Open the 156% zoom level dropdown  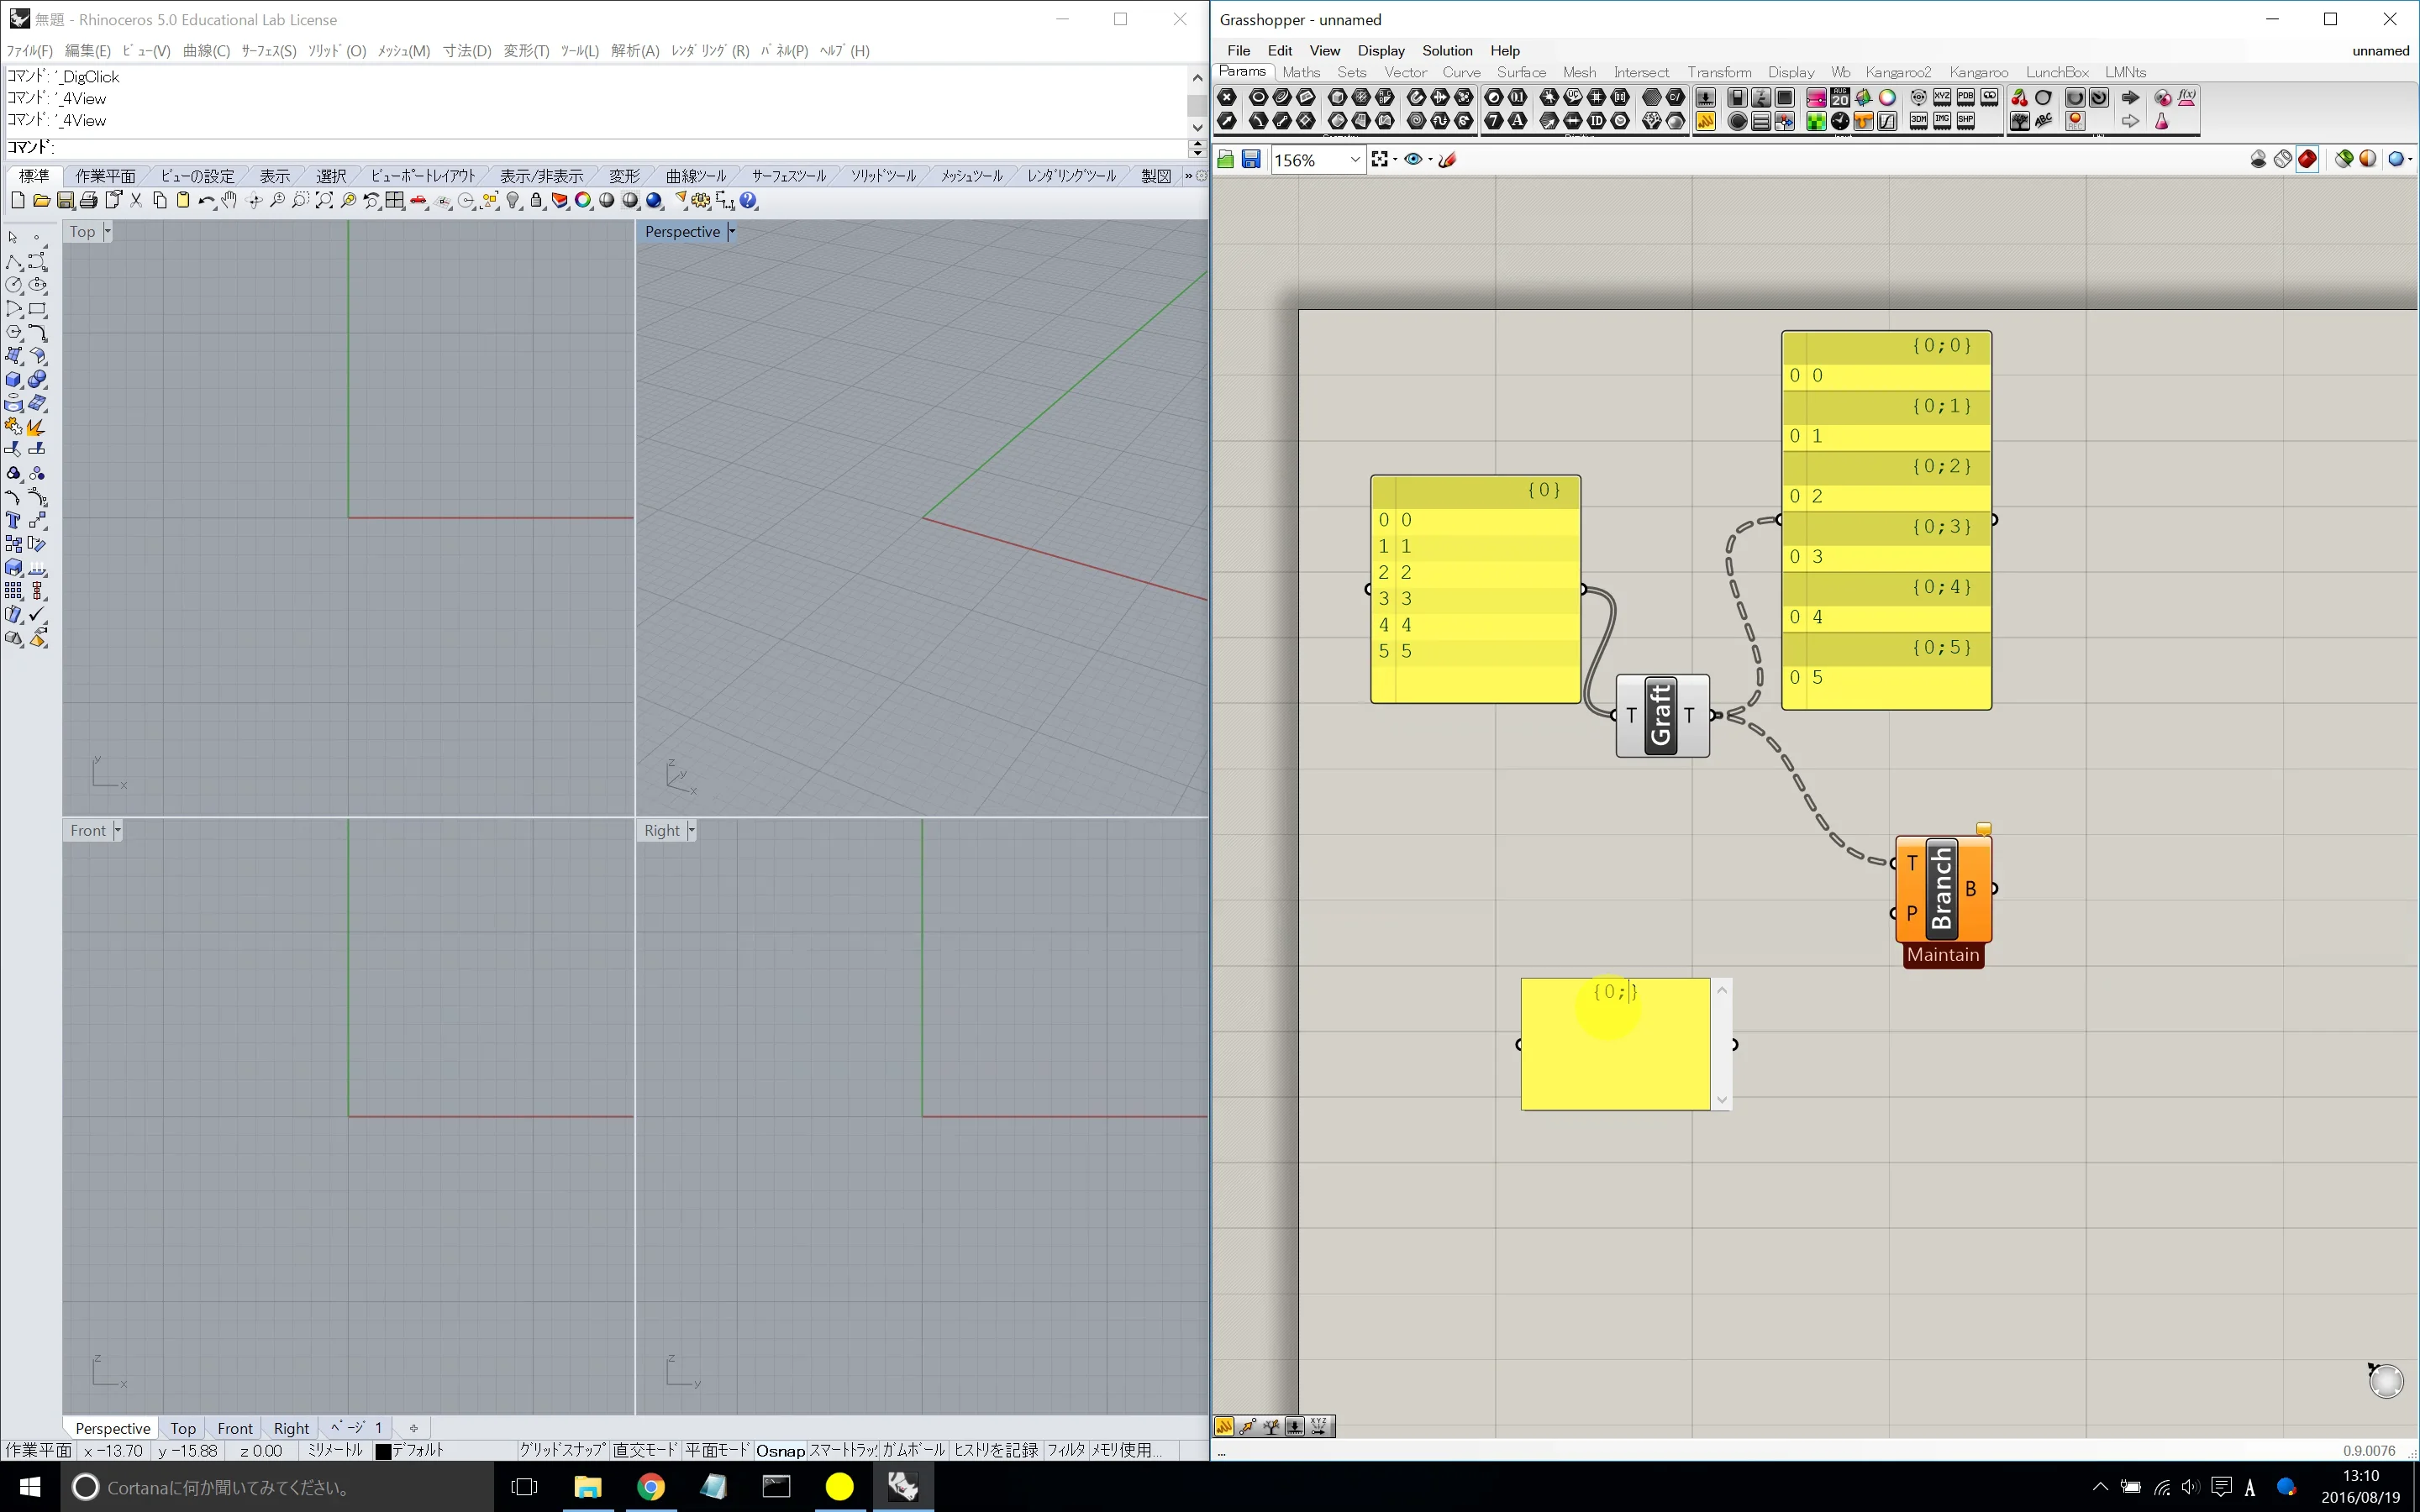[x=1355, y=160]
